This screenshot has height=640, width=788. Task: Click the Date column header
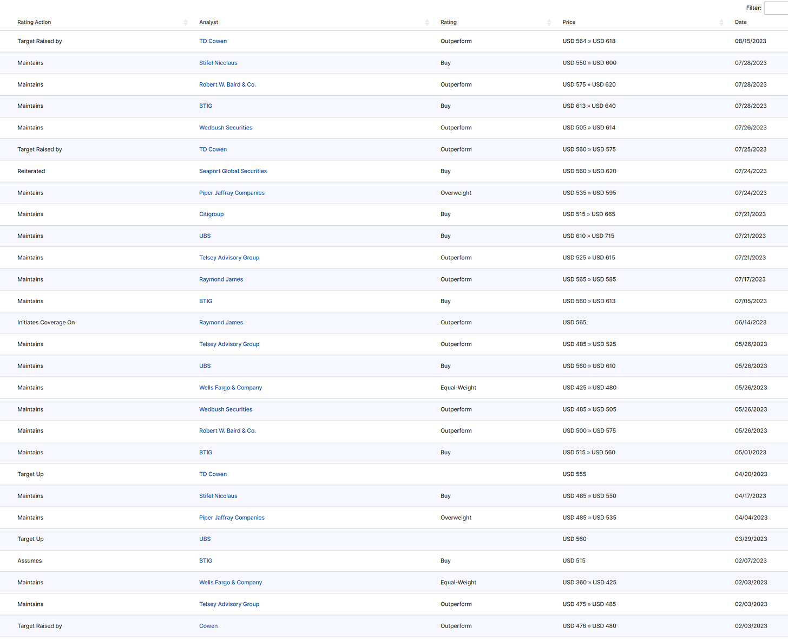coord(740,22)
